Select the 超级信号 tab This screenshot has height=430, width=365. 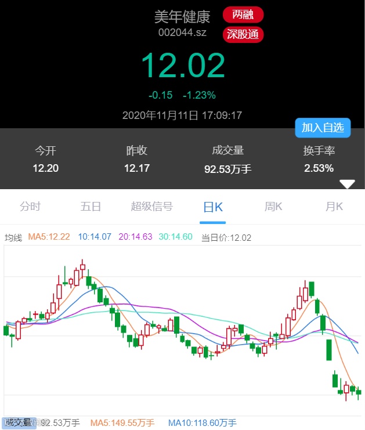click(x=151, y=207)
